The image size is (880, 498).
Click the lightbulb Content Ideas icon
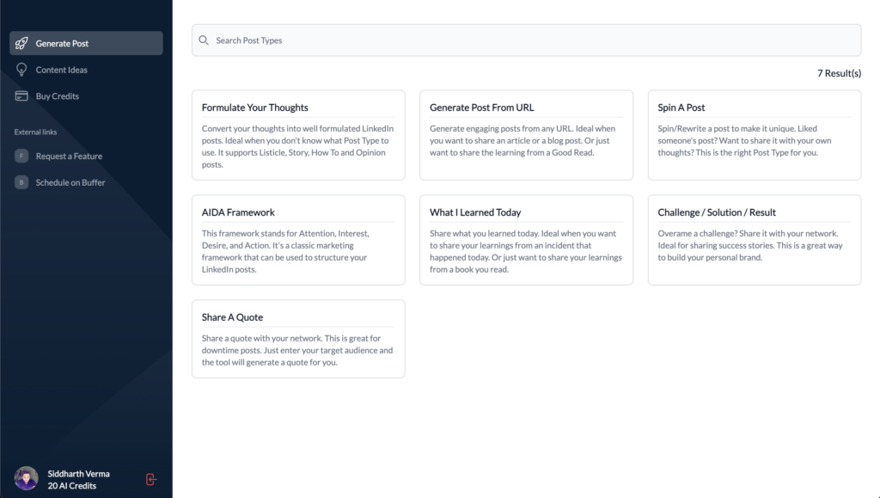click(x=21, y=70)
